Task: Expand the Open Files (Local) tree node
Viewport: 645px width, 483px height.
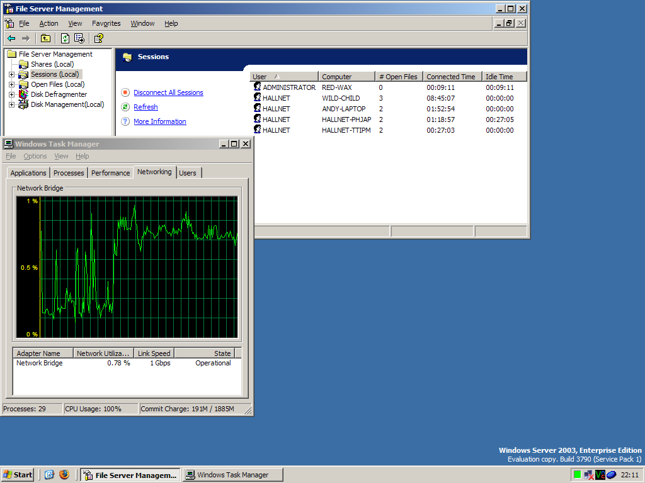Action: (11, 85)
